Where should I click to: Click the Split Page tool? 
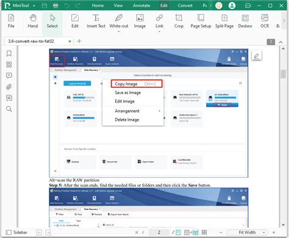tap(224, 21)
